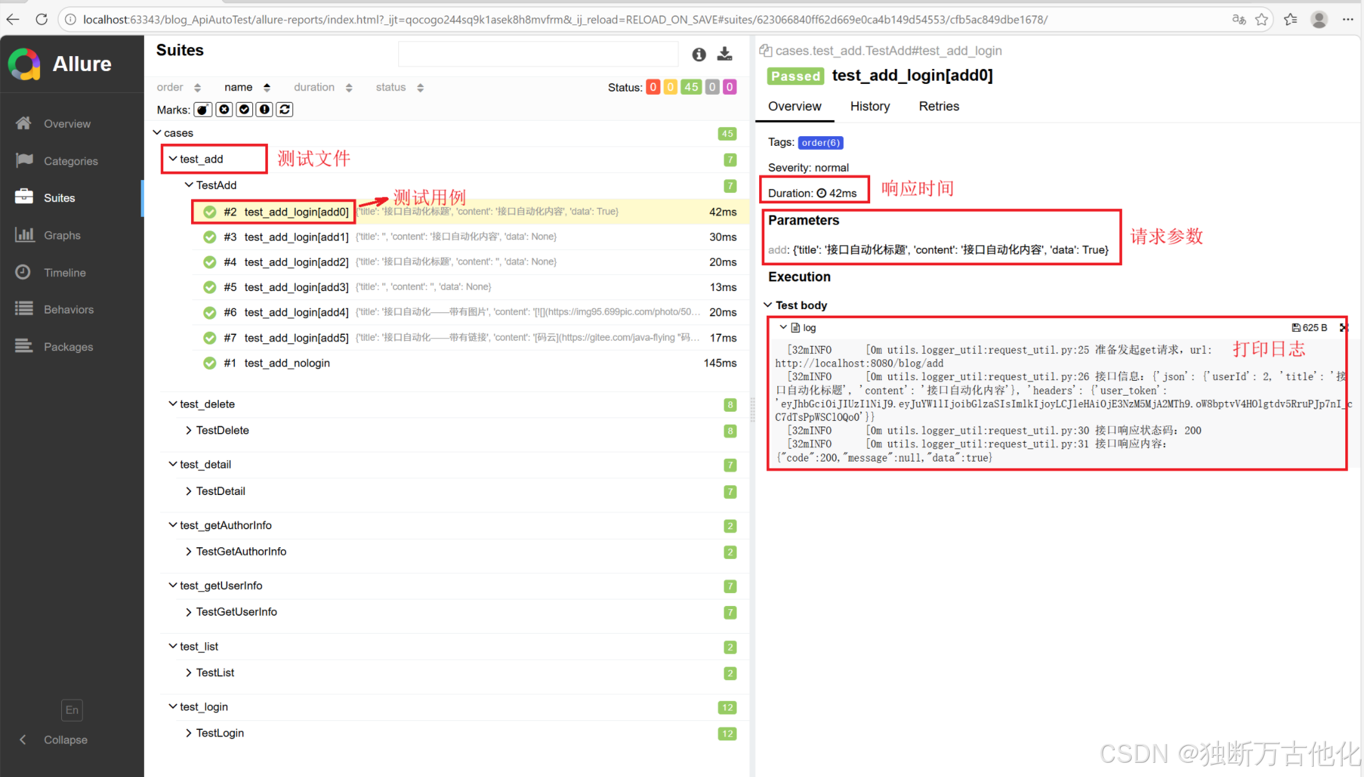The image size is (1364, 777).
Task: Open Packages in the sidebar
Action: coord(68,347)
